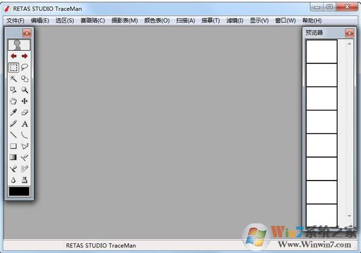Open the 赛璐珞(C) menu
Viewport: 361px width, 253px height.
92,21
